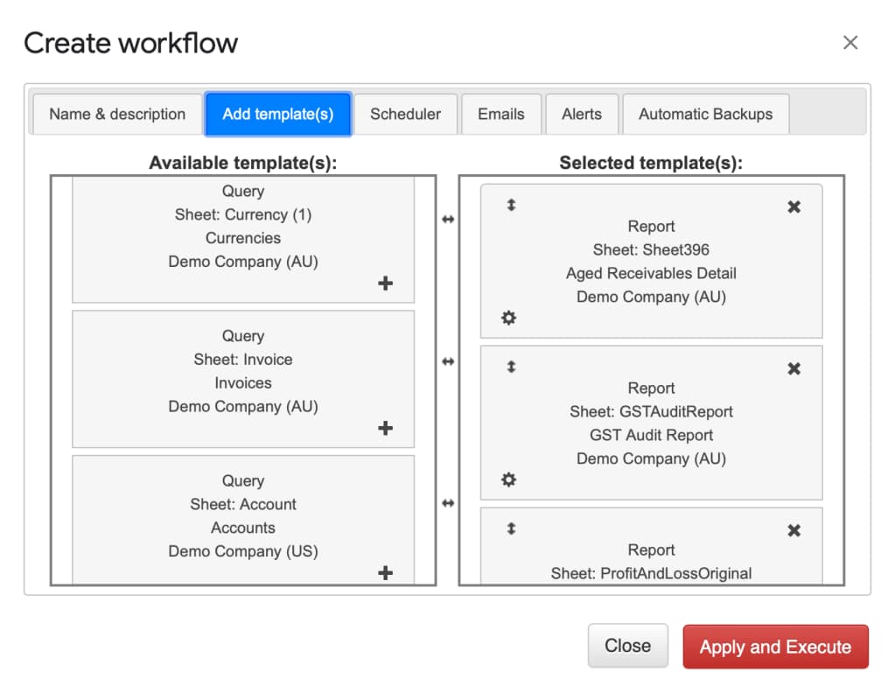Click reorder handle on Aged Receivables Detail

[511, 206]
